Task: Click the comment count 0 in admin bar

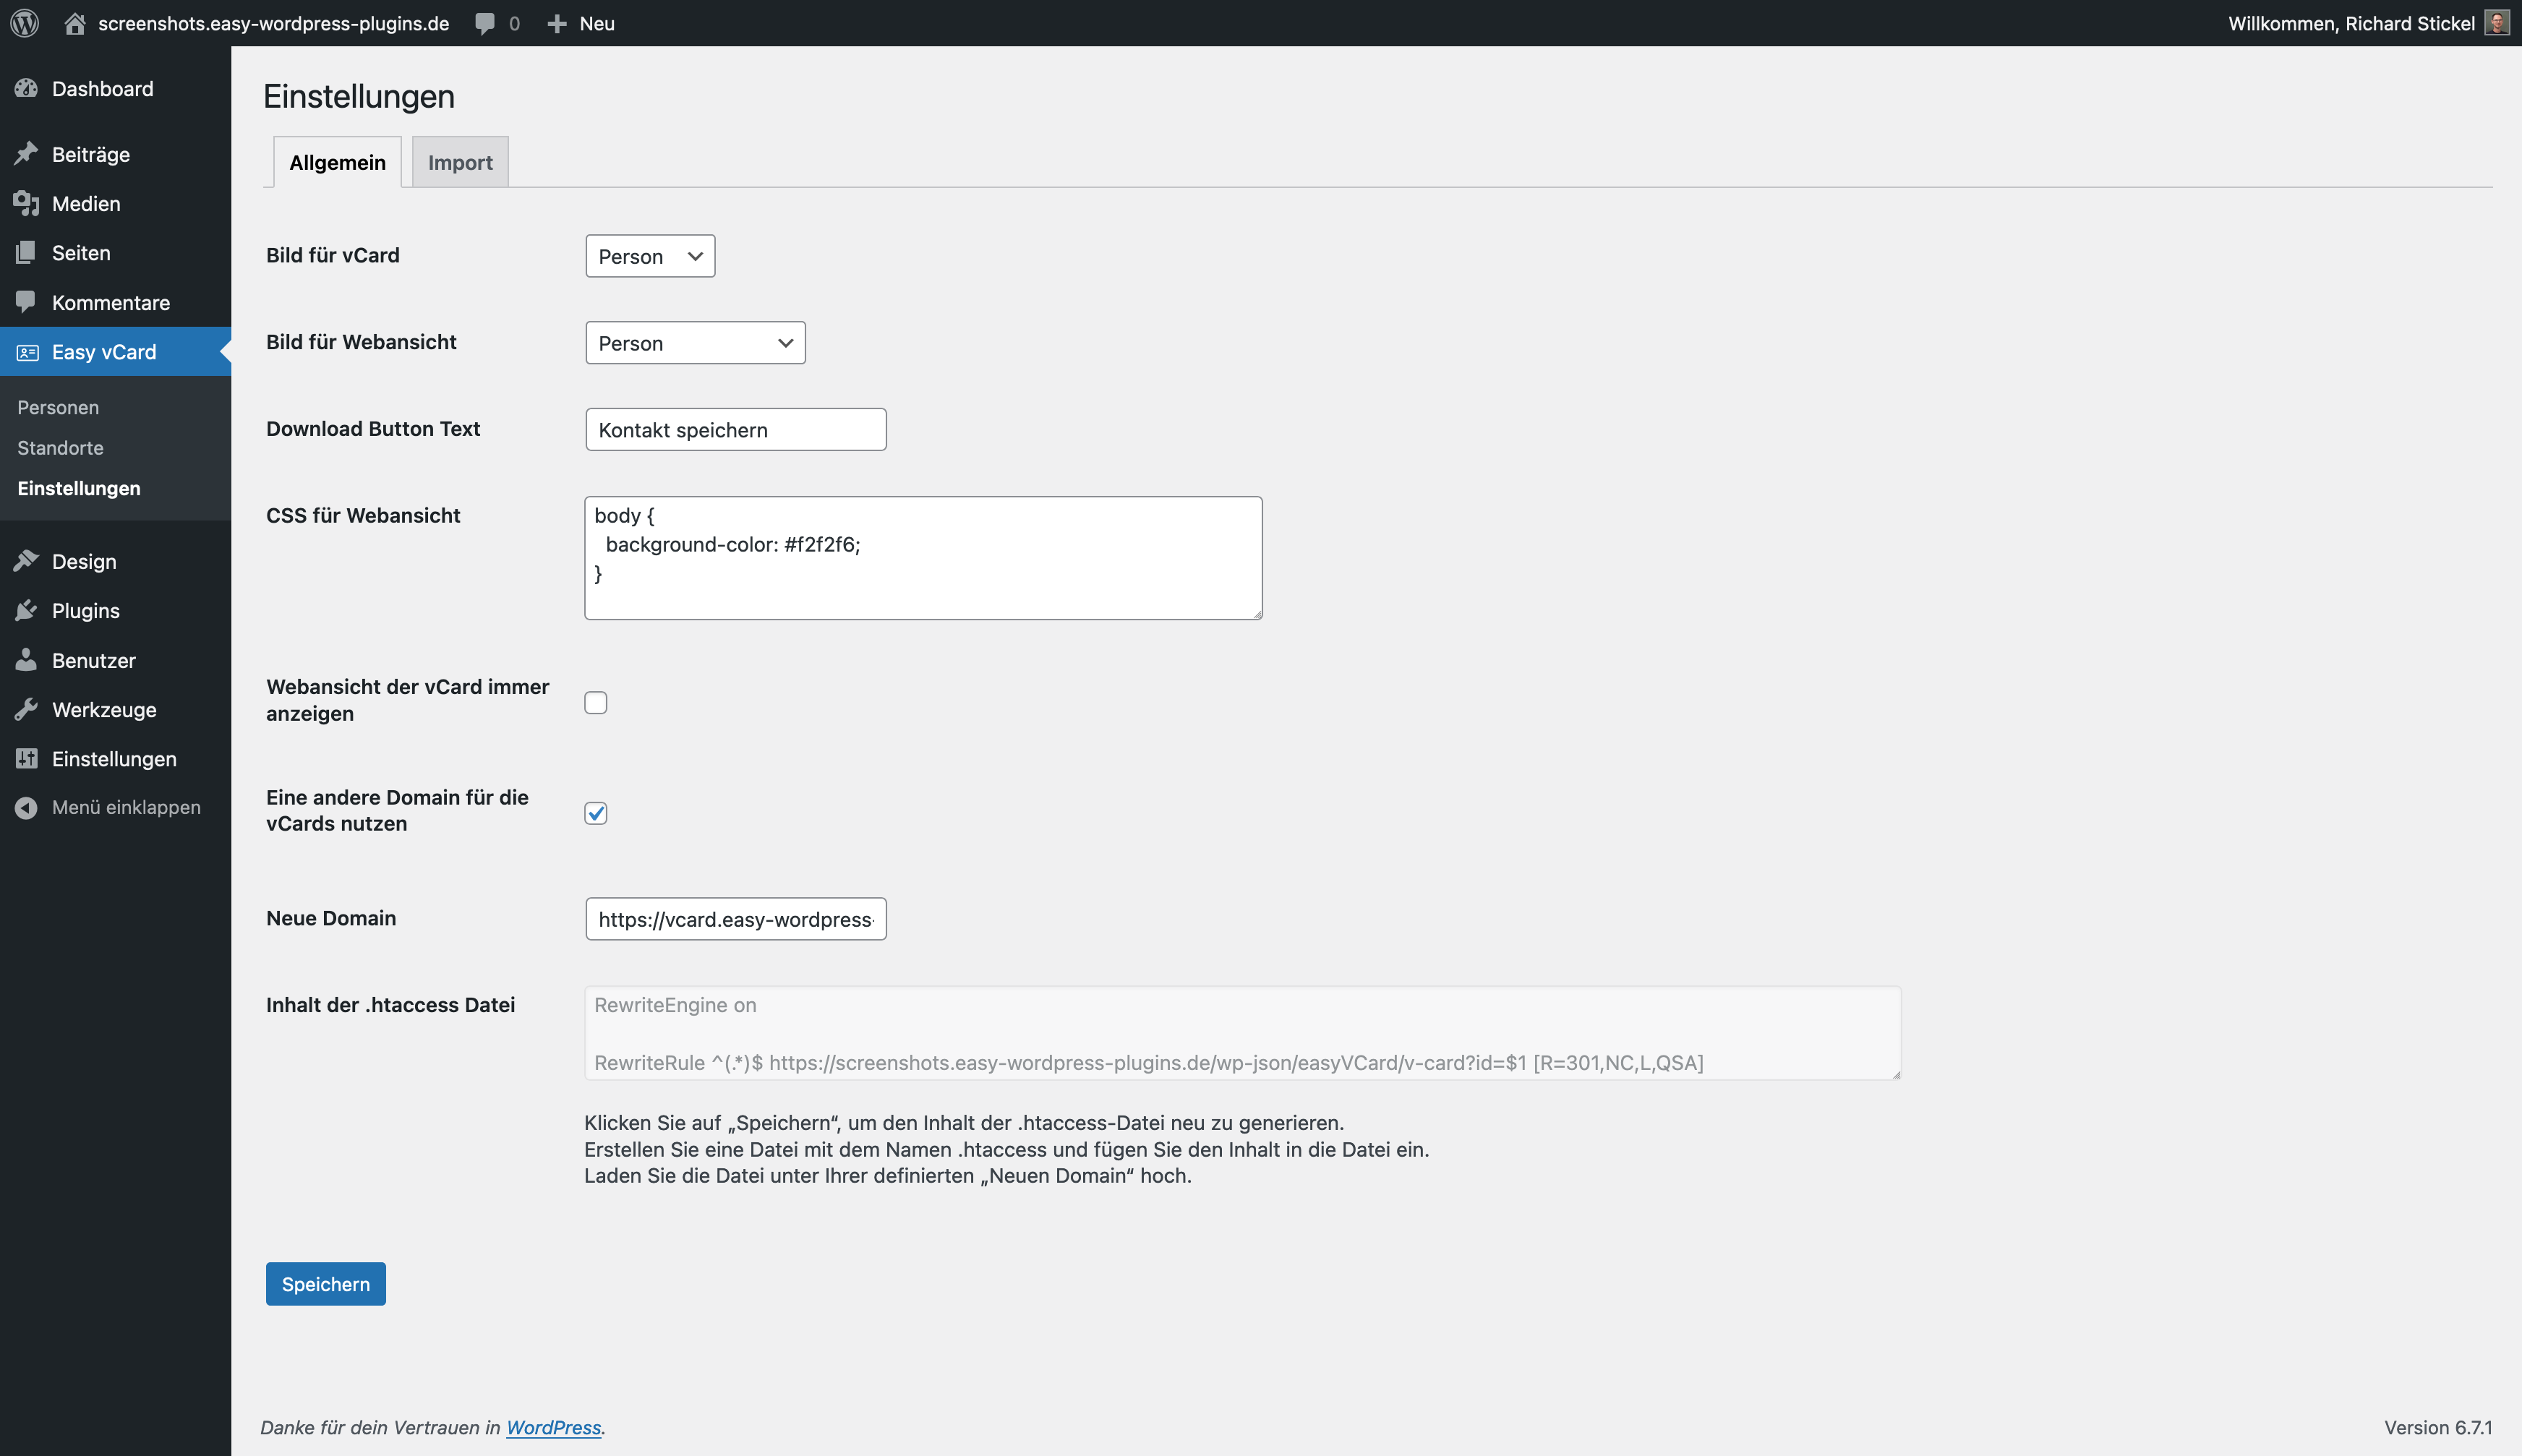Action: pos(514,24)
